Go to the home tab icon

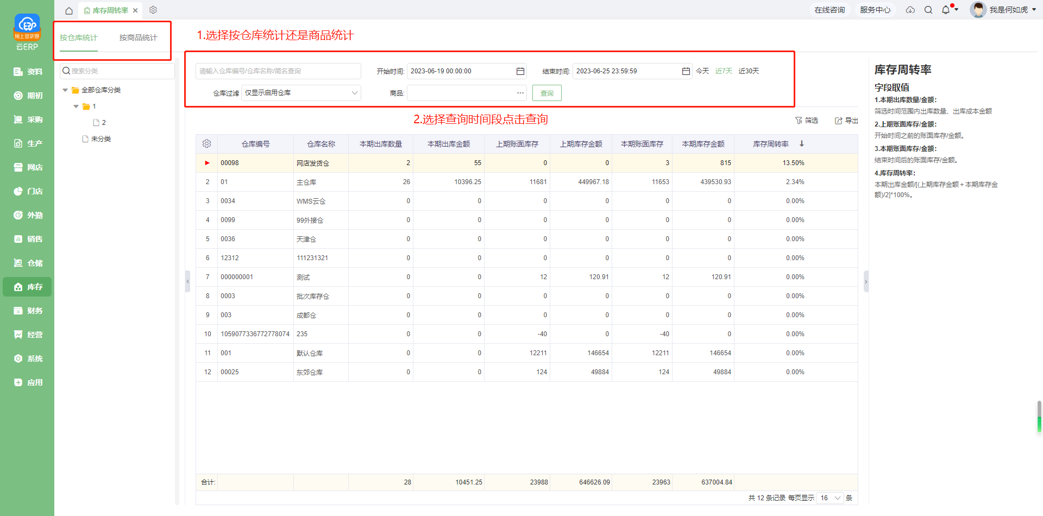[x=69, y=10]
